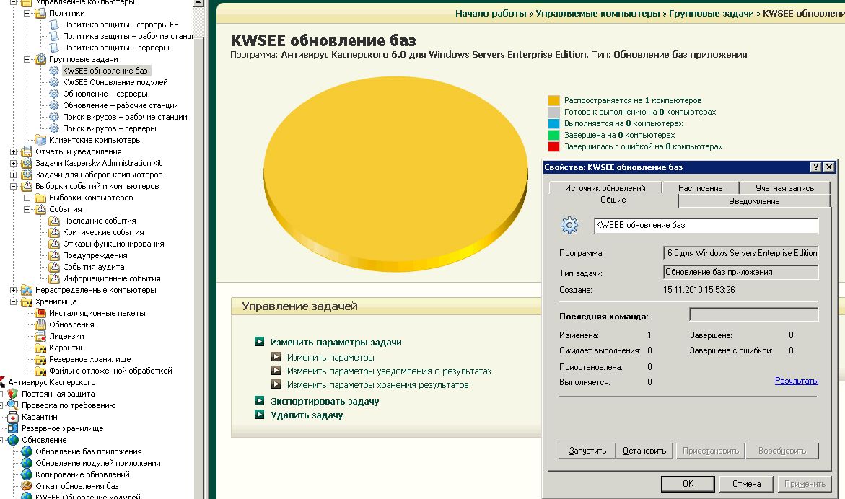
Task: Click Групповые задачи in the breadcrumb
Action: (712, 14)
